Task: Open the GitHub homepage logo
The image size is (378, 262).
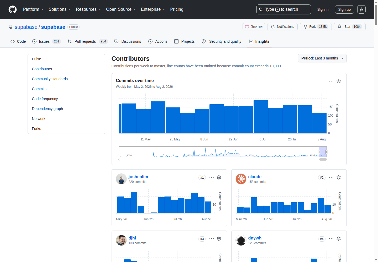Action: coord(13,9)
